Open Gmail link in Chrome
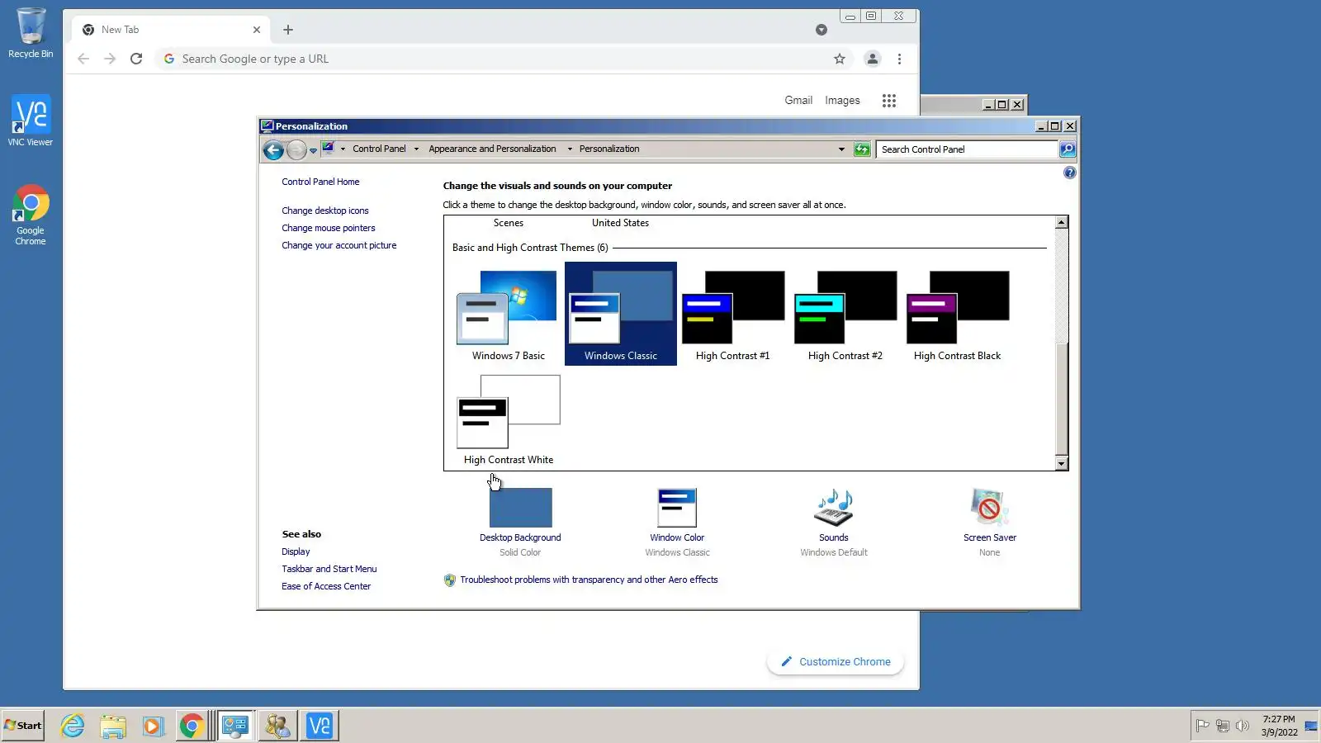This screenshot has height=743, width=1321. click(798, 101)
